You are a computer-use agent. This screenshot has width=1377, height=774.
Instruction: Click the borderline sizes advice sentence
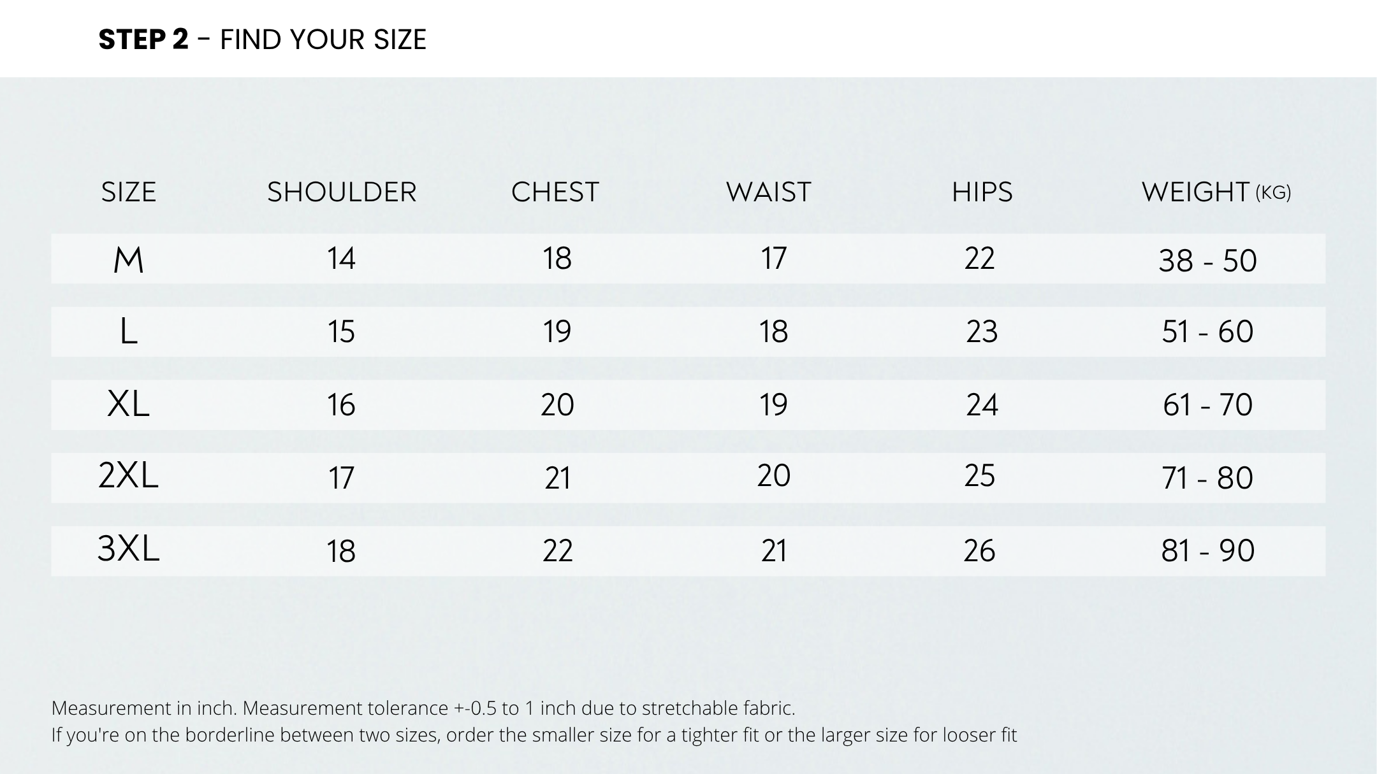pyautogui.click(x=534, y=735)
